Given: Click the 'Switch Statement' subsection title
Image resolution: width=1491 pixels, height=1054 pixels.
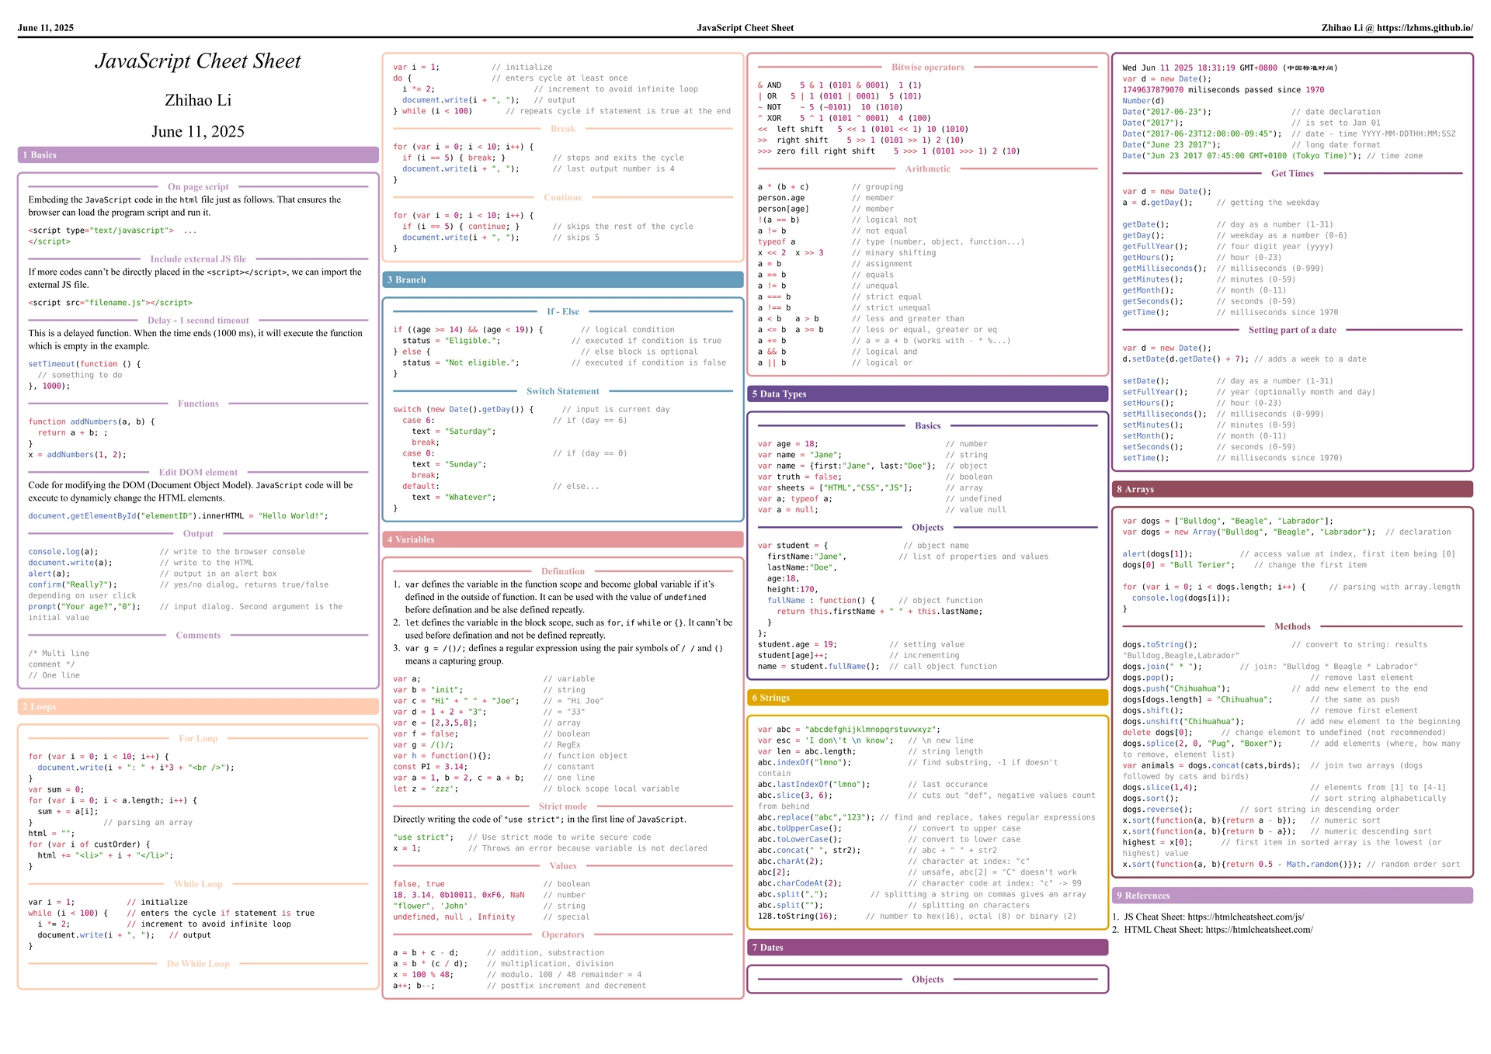Looking at the screenshot, I should point(562,391).
